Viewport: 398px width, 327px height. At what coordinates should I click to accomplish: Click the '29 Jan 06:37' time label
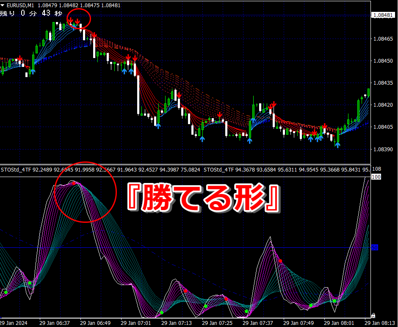click(55, 323)
